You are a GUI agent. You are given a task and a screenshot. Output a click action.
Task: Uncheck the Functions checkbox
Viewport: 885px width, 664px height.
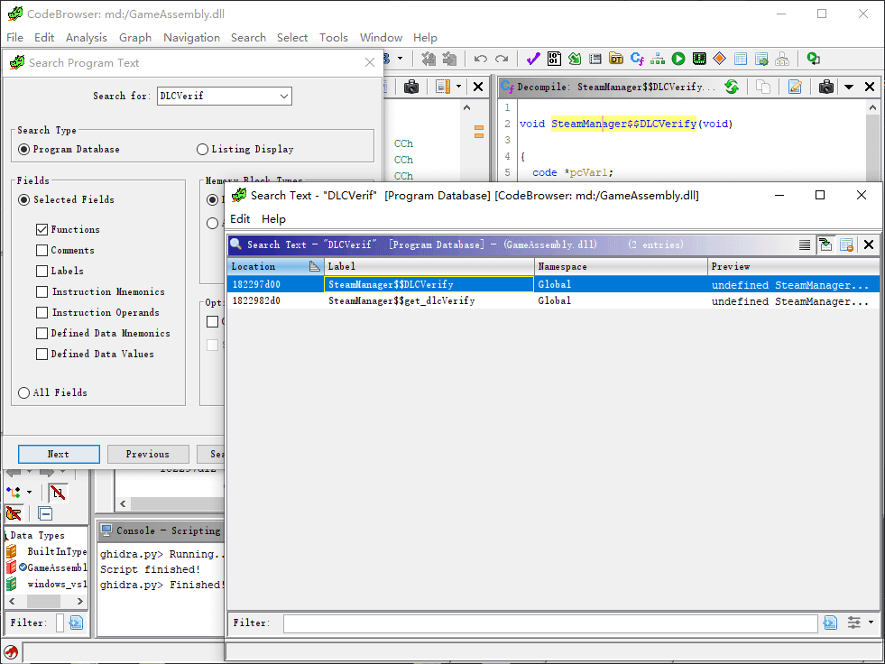tap(41, 229)
